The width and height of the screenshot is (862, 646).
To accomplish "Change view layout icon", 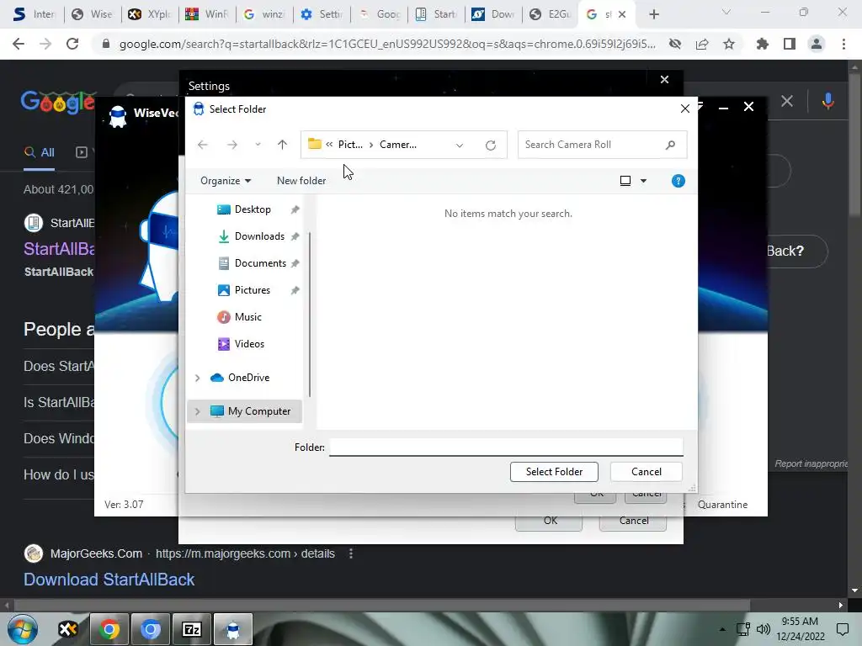I will (x=625, y=181).
